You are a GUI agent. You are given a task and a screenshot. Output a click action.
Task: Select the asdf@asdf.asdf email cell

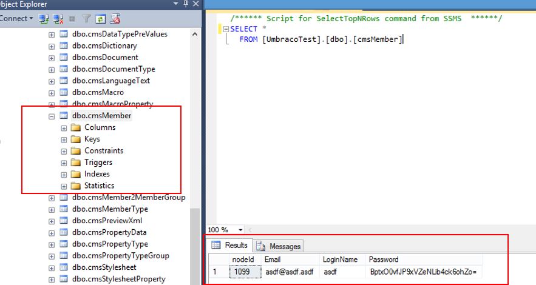tap(290, 272)
